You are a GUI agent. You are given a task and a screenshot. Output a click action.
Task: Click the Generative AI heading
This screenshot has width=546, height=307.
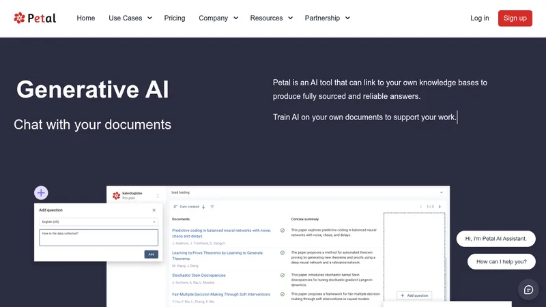[x=93, y=89]
